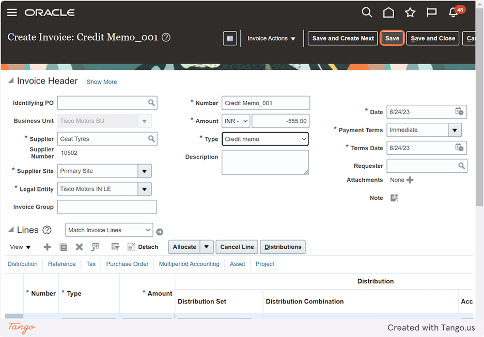Click the square icon left of Invoice Actions
Viewport: 484px width, 337px height.
coord(230,38)
